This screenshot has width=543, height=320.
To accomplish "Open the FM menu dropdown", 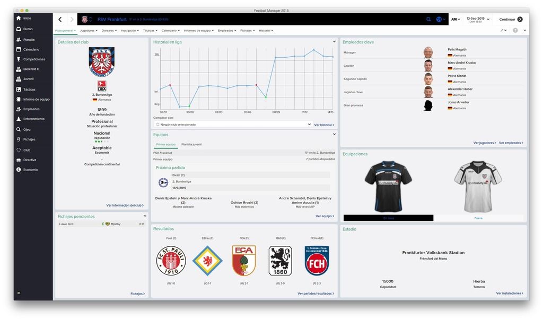I will click(456, 20).
